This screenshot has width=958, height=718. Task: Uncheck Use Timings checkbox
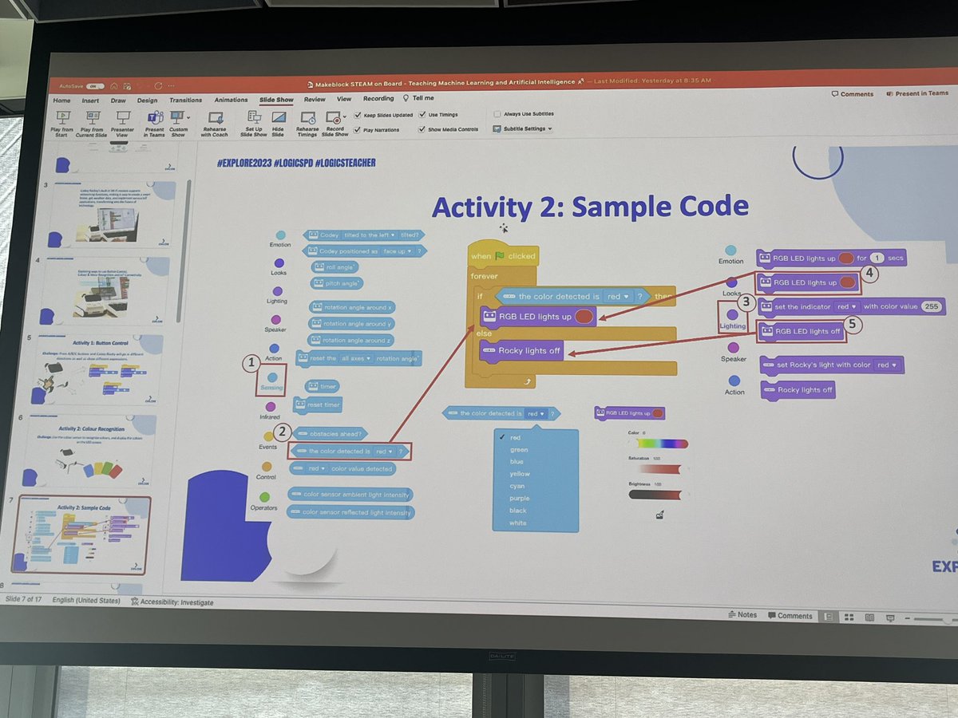[422, 115]
